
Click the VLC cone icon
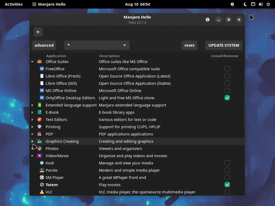click(42, 192)
